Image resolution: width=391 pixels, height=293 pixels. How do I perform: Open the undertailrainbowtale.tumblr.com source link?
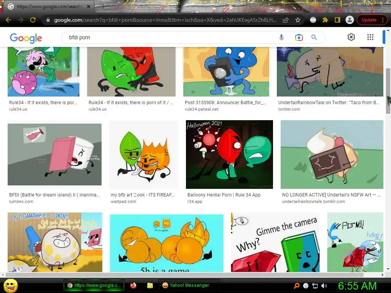coord(313,201)
